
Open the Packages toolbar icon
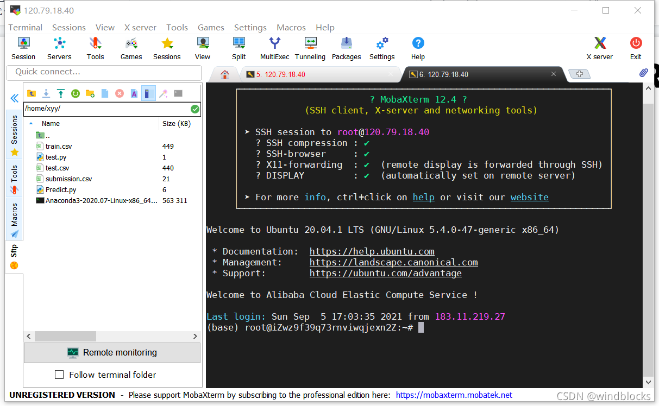click(346, 48)
